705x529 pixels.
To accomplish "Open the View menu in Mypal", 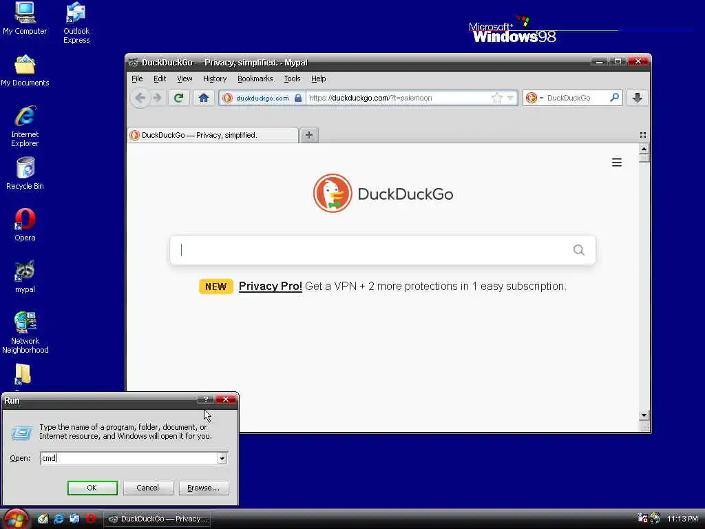I will coord(185,79).
